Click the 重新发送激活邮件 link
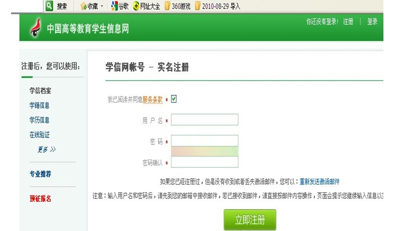The image size is (415, 231). pyautogui.click(x=320, y=182)
